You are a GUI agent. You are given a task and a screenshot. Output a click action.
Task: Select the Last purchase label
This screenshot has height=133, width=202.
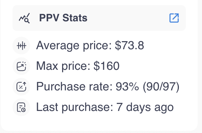coord(75,107)
